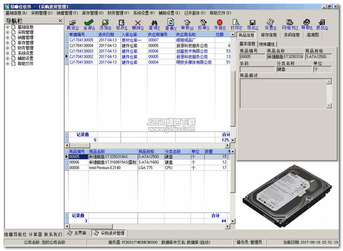Click 隐藏导航栏 at the bottom left
This screenshot has height=251, width=343.
tap(15, 235)
